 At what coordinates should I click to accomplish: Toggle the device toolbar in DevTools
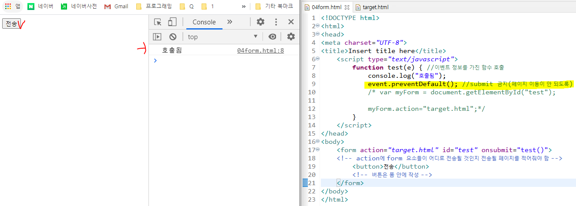[172, 22]
